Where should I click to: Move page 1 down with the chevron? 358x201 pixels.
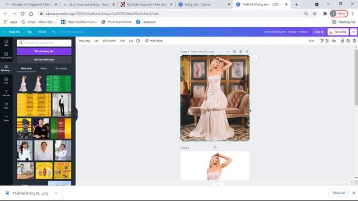pyautogui.click(x=228, y=52)
